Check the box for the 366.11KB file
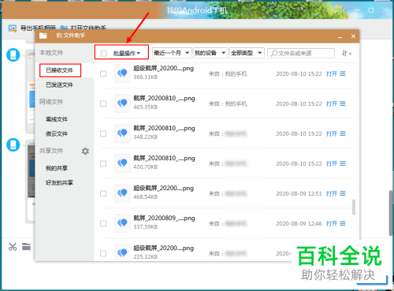The width and height of the screenshot is (394, 291). 103,74
